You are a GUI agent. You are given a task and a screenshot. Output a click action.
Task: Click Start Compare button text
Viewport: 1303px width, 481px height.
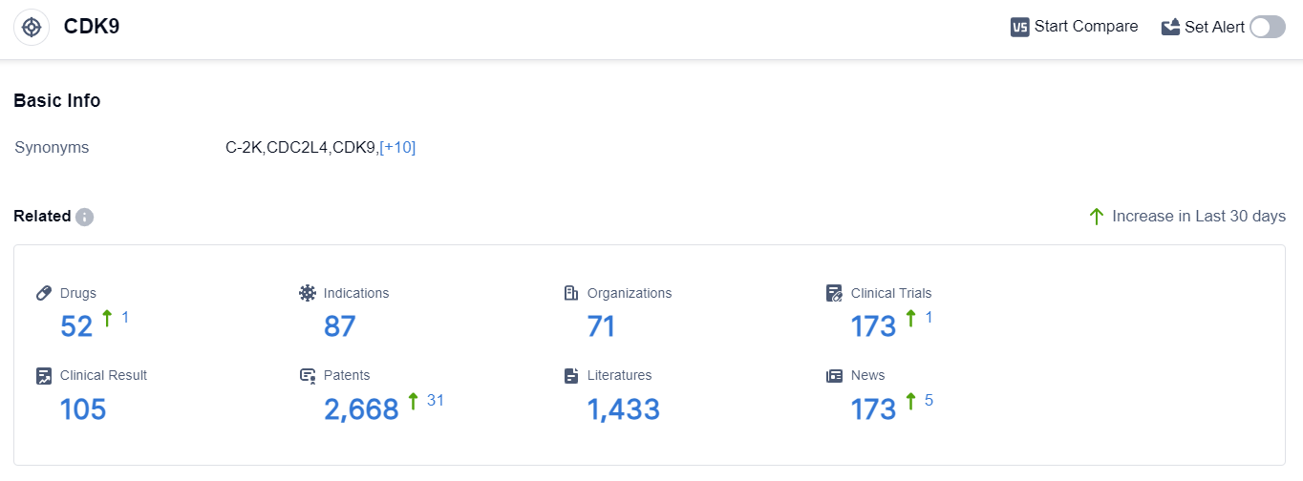[x=1086, y=27]
